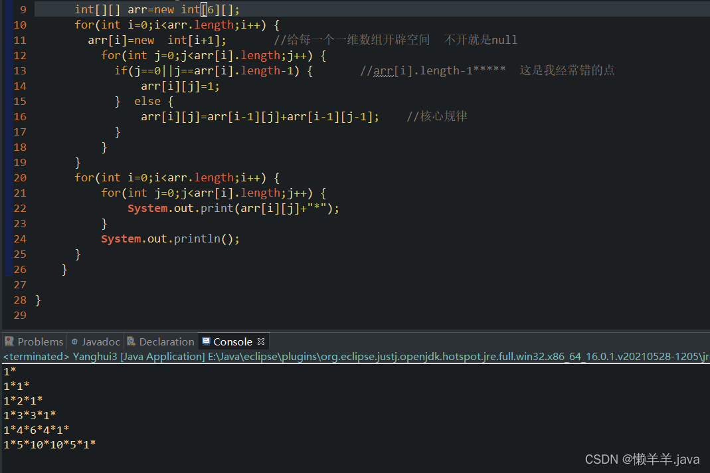Click line number 13 in gutter
The image size is (710, 473).
(x=20, y=71)
